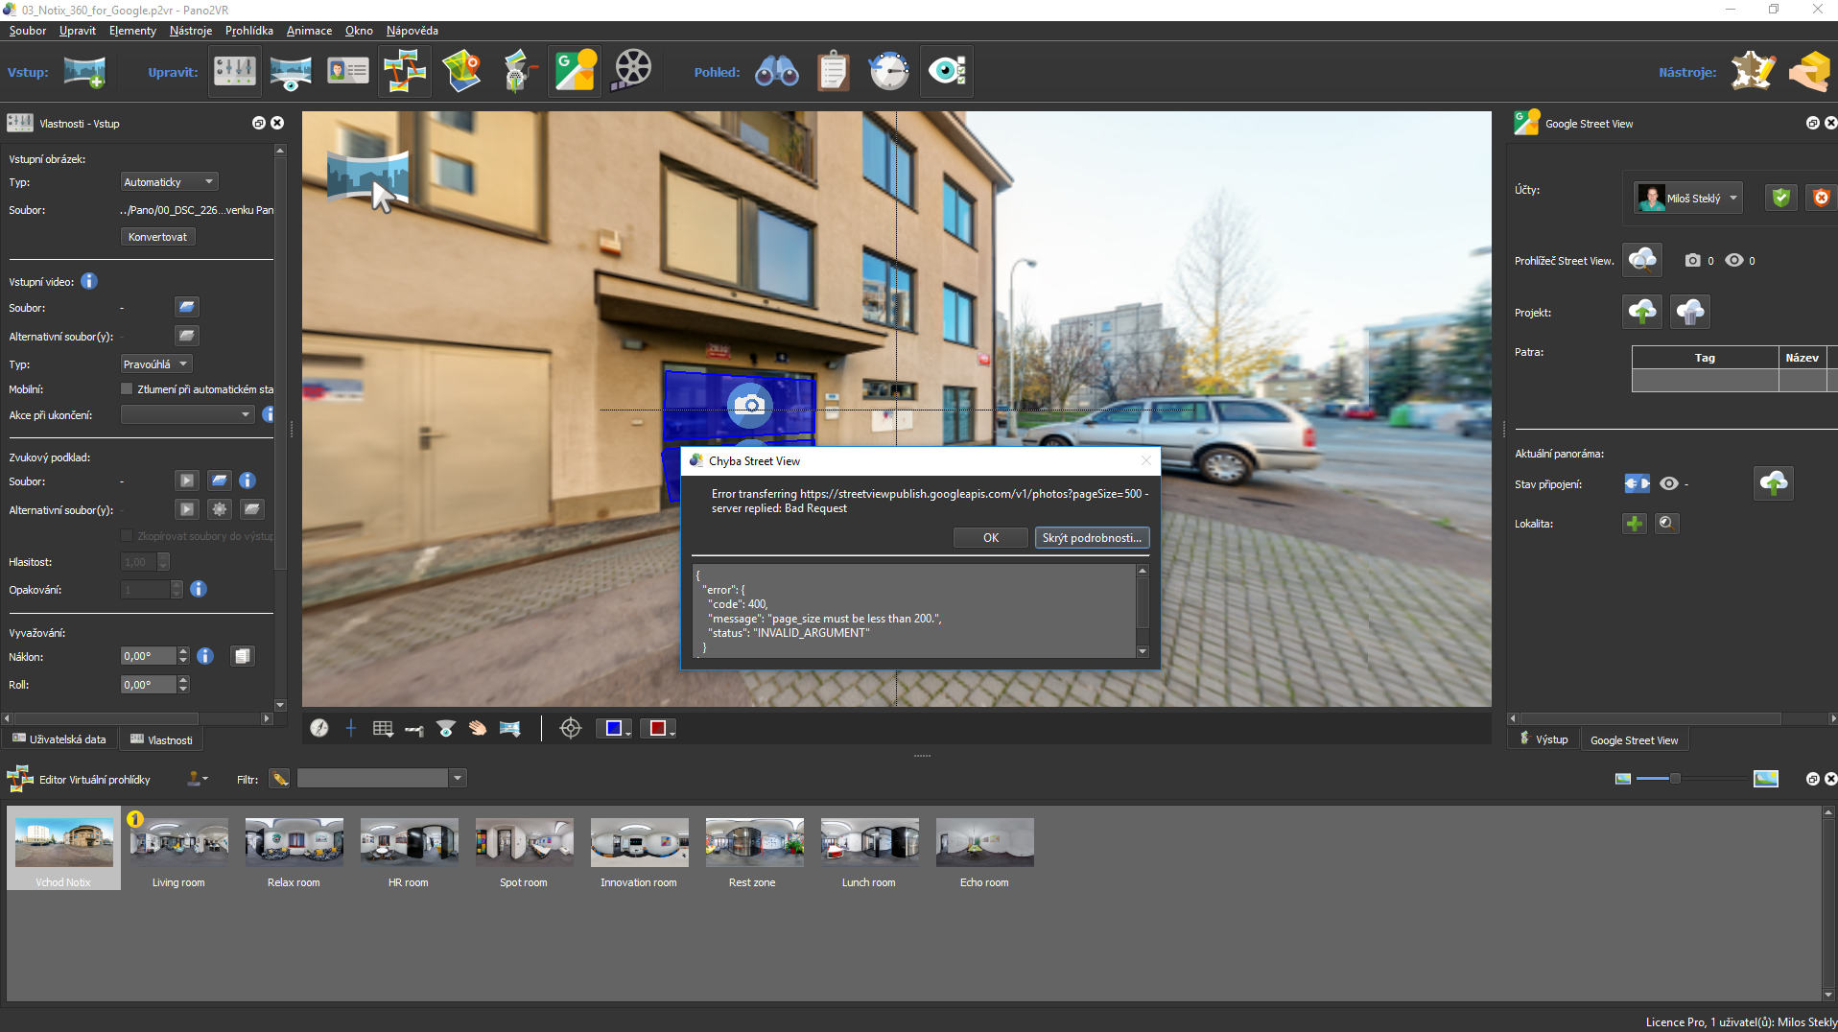Open the History clock icon

889,71
